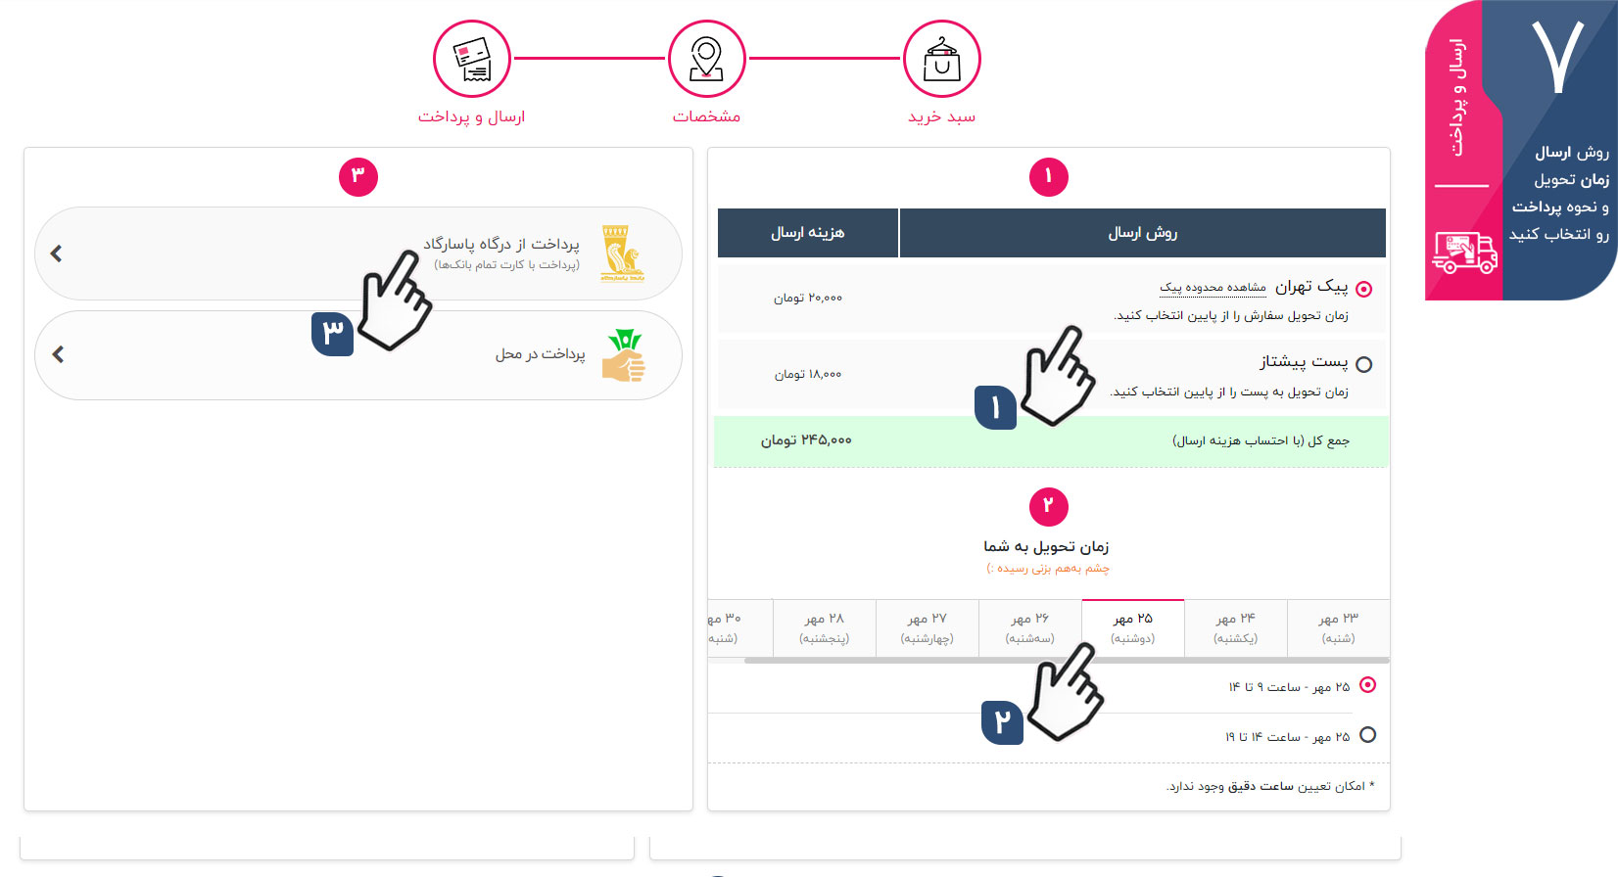Click the shopping bag icon of the سبد خرید step
The height and width of the screenshot is (877, 1618).
(941, 59)
